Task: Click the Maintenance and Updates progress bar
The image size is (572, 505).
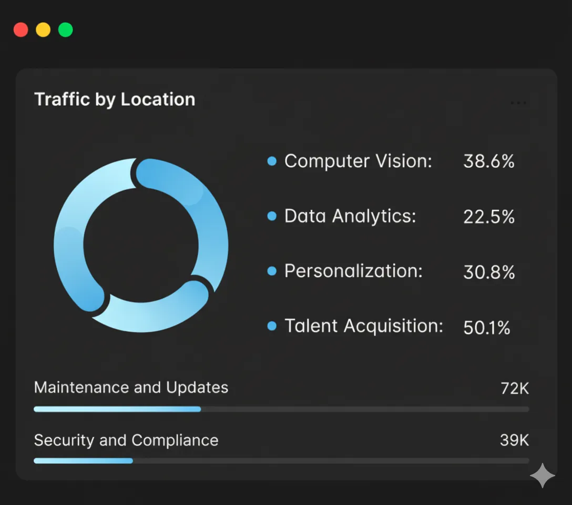Action: tap(281, 409)
